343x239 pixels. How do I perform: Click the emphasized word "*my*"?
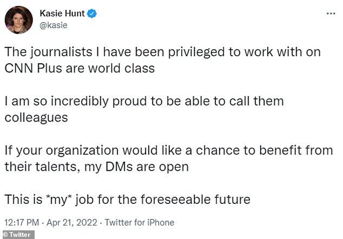(58, 200)
